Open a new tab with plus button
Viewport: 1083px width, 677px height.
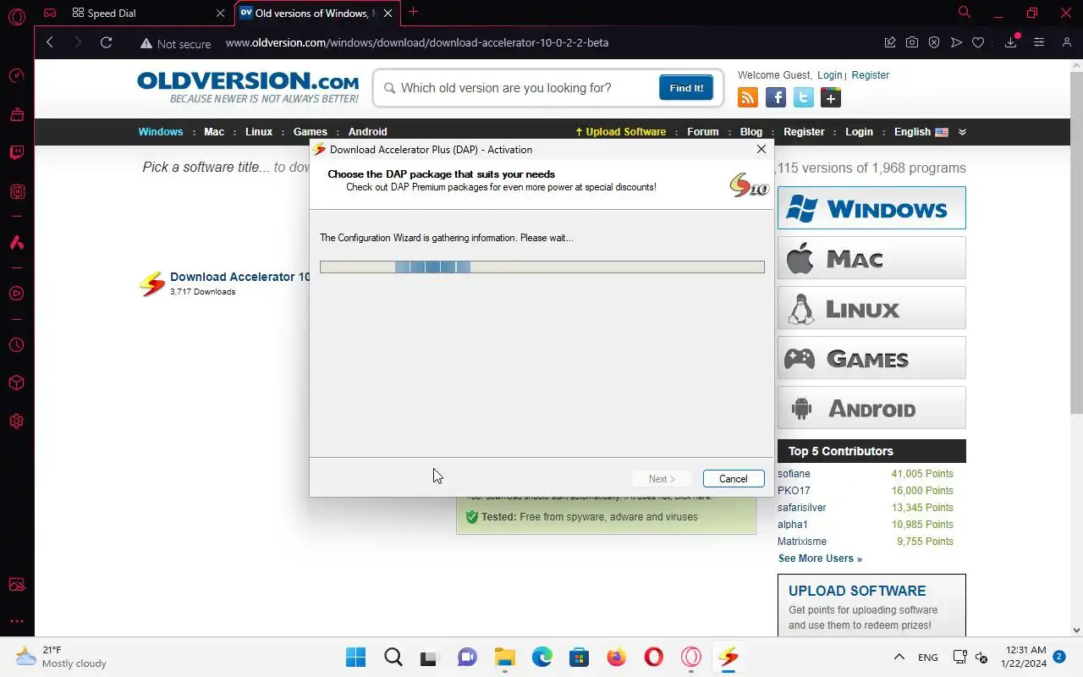tap(413, 13)
